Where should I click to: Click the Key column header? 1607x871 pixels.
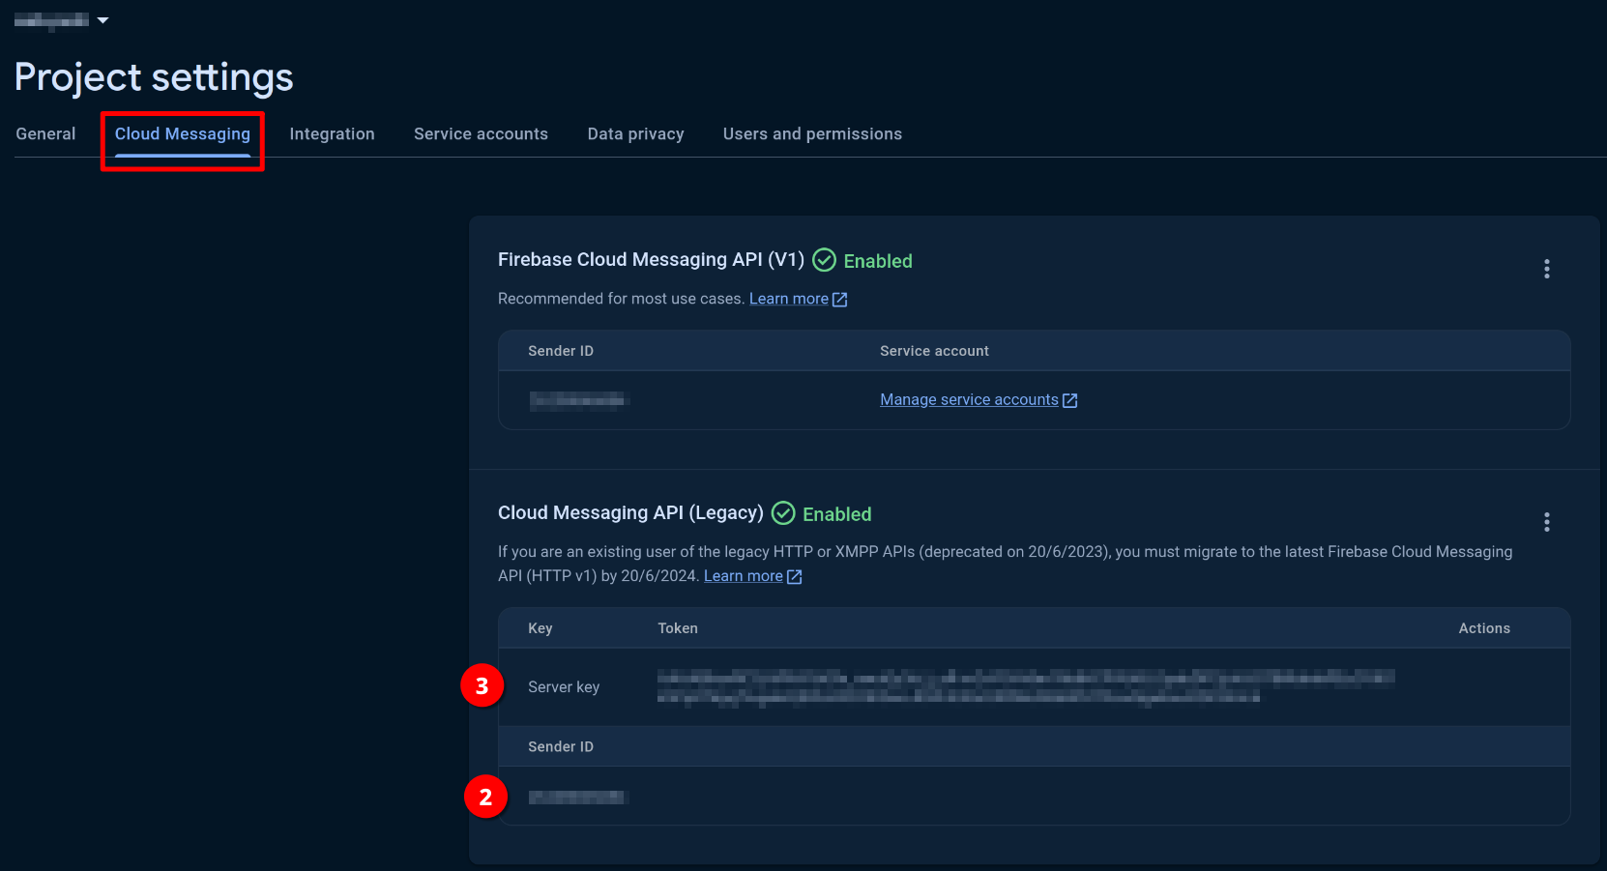click(541, 628)
